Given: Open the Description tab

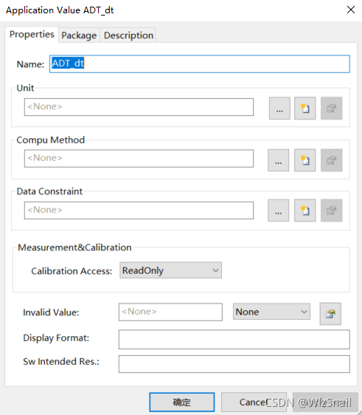Looking at the screenshot, I should (128, 35).
